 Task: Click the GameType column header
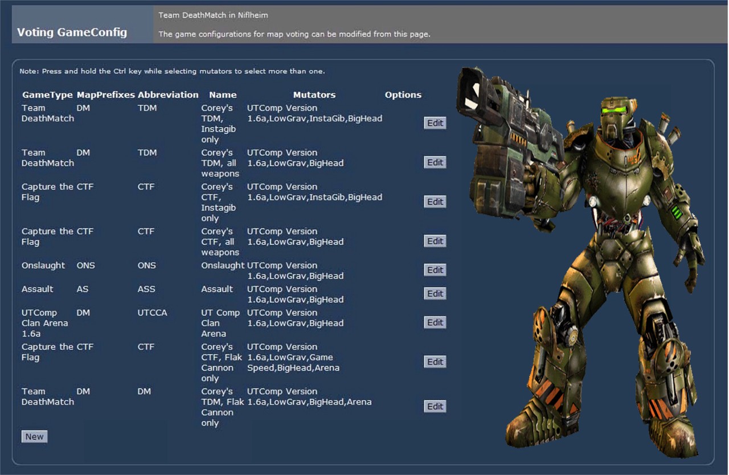click(47, 95)
